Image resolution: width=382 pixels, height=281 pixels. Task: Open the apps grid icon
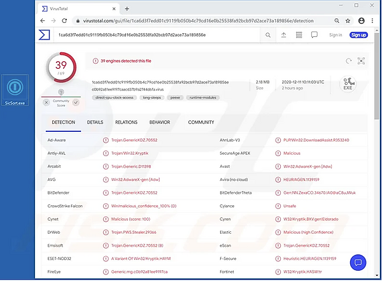(299, 35)
